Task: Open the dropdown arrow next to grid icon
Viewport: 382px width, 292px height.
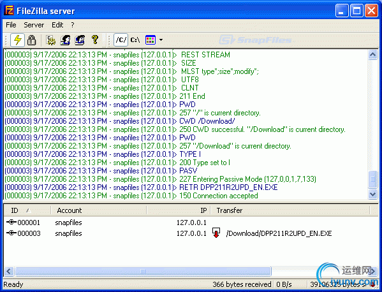Action: pyautogui.click(x=161, y=40)
